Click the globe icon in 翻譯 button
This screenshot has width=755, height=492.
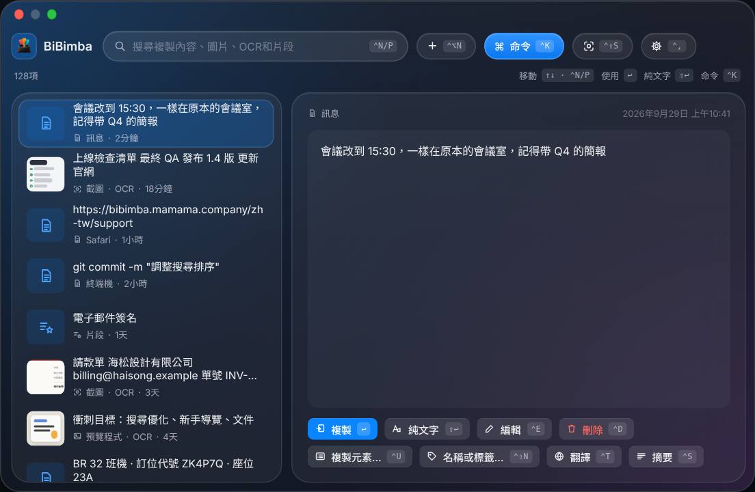(x=559, y=456)
